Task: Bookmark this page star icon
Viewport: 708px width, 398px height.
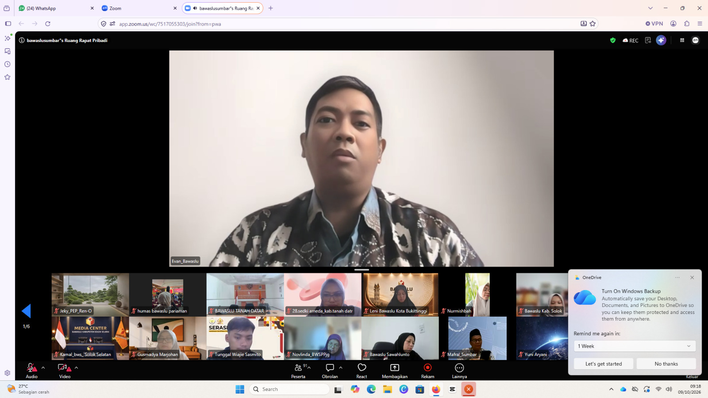Action: coord(593,24)
